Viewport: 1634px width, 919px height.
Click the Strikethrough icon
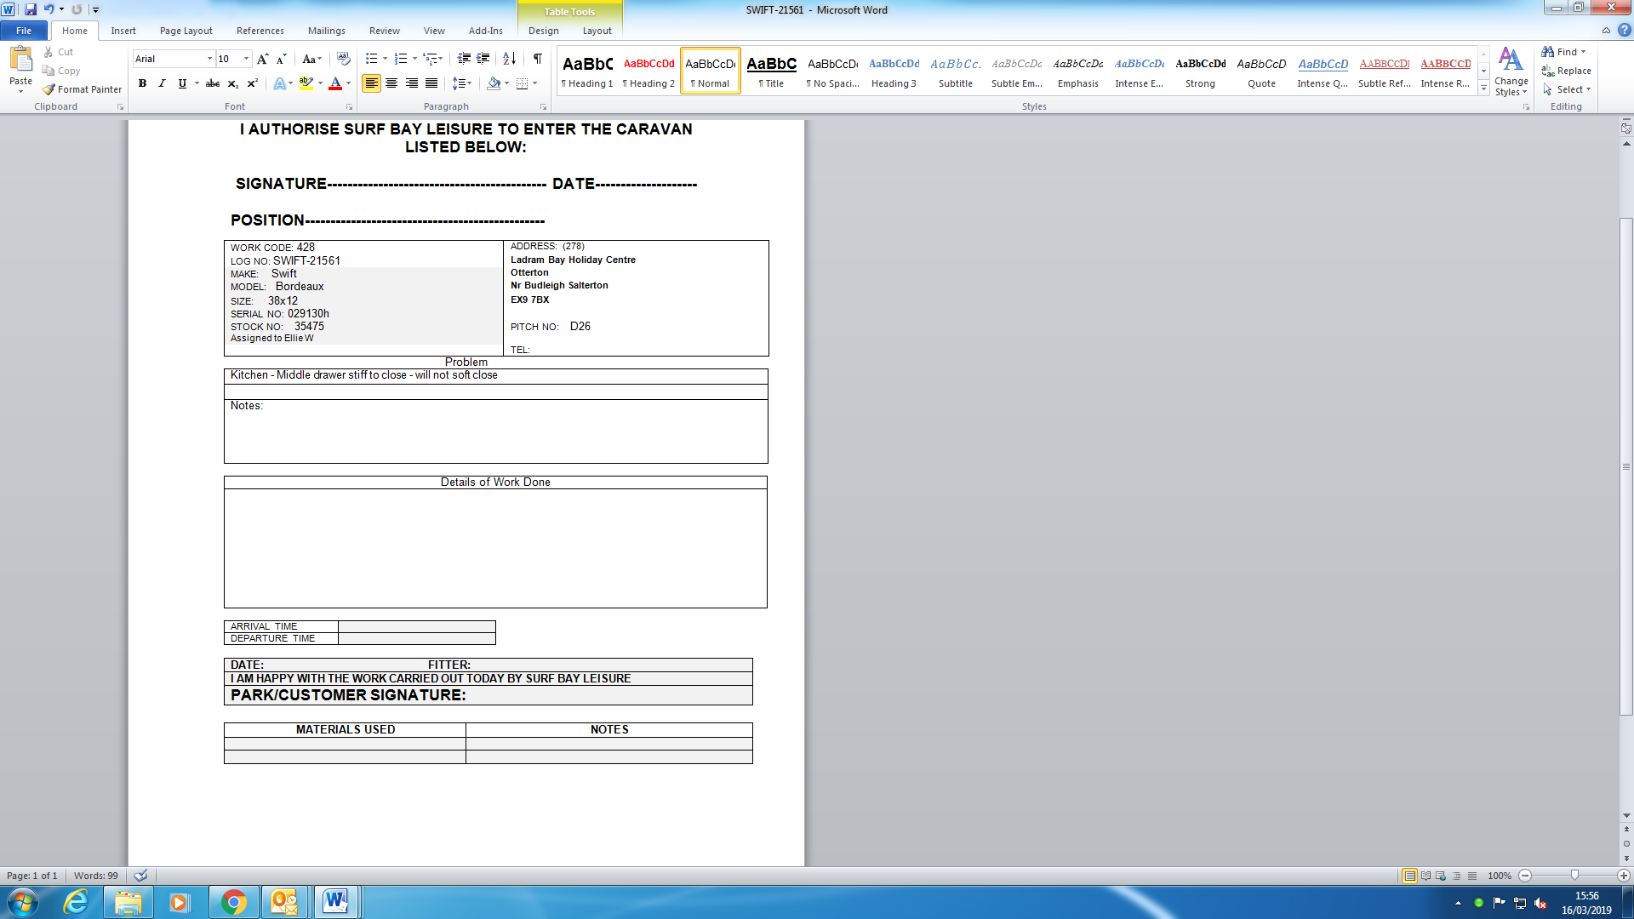(213, 83)
